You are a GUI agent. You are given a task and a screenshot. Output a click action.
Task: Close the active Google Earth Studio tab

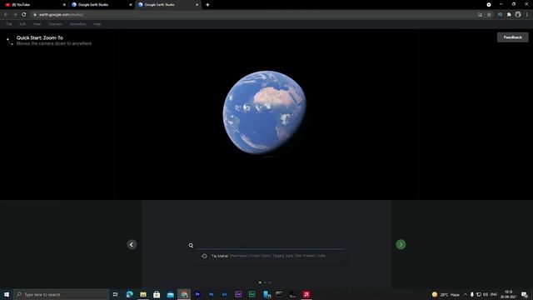197,5
